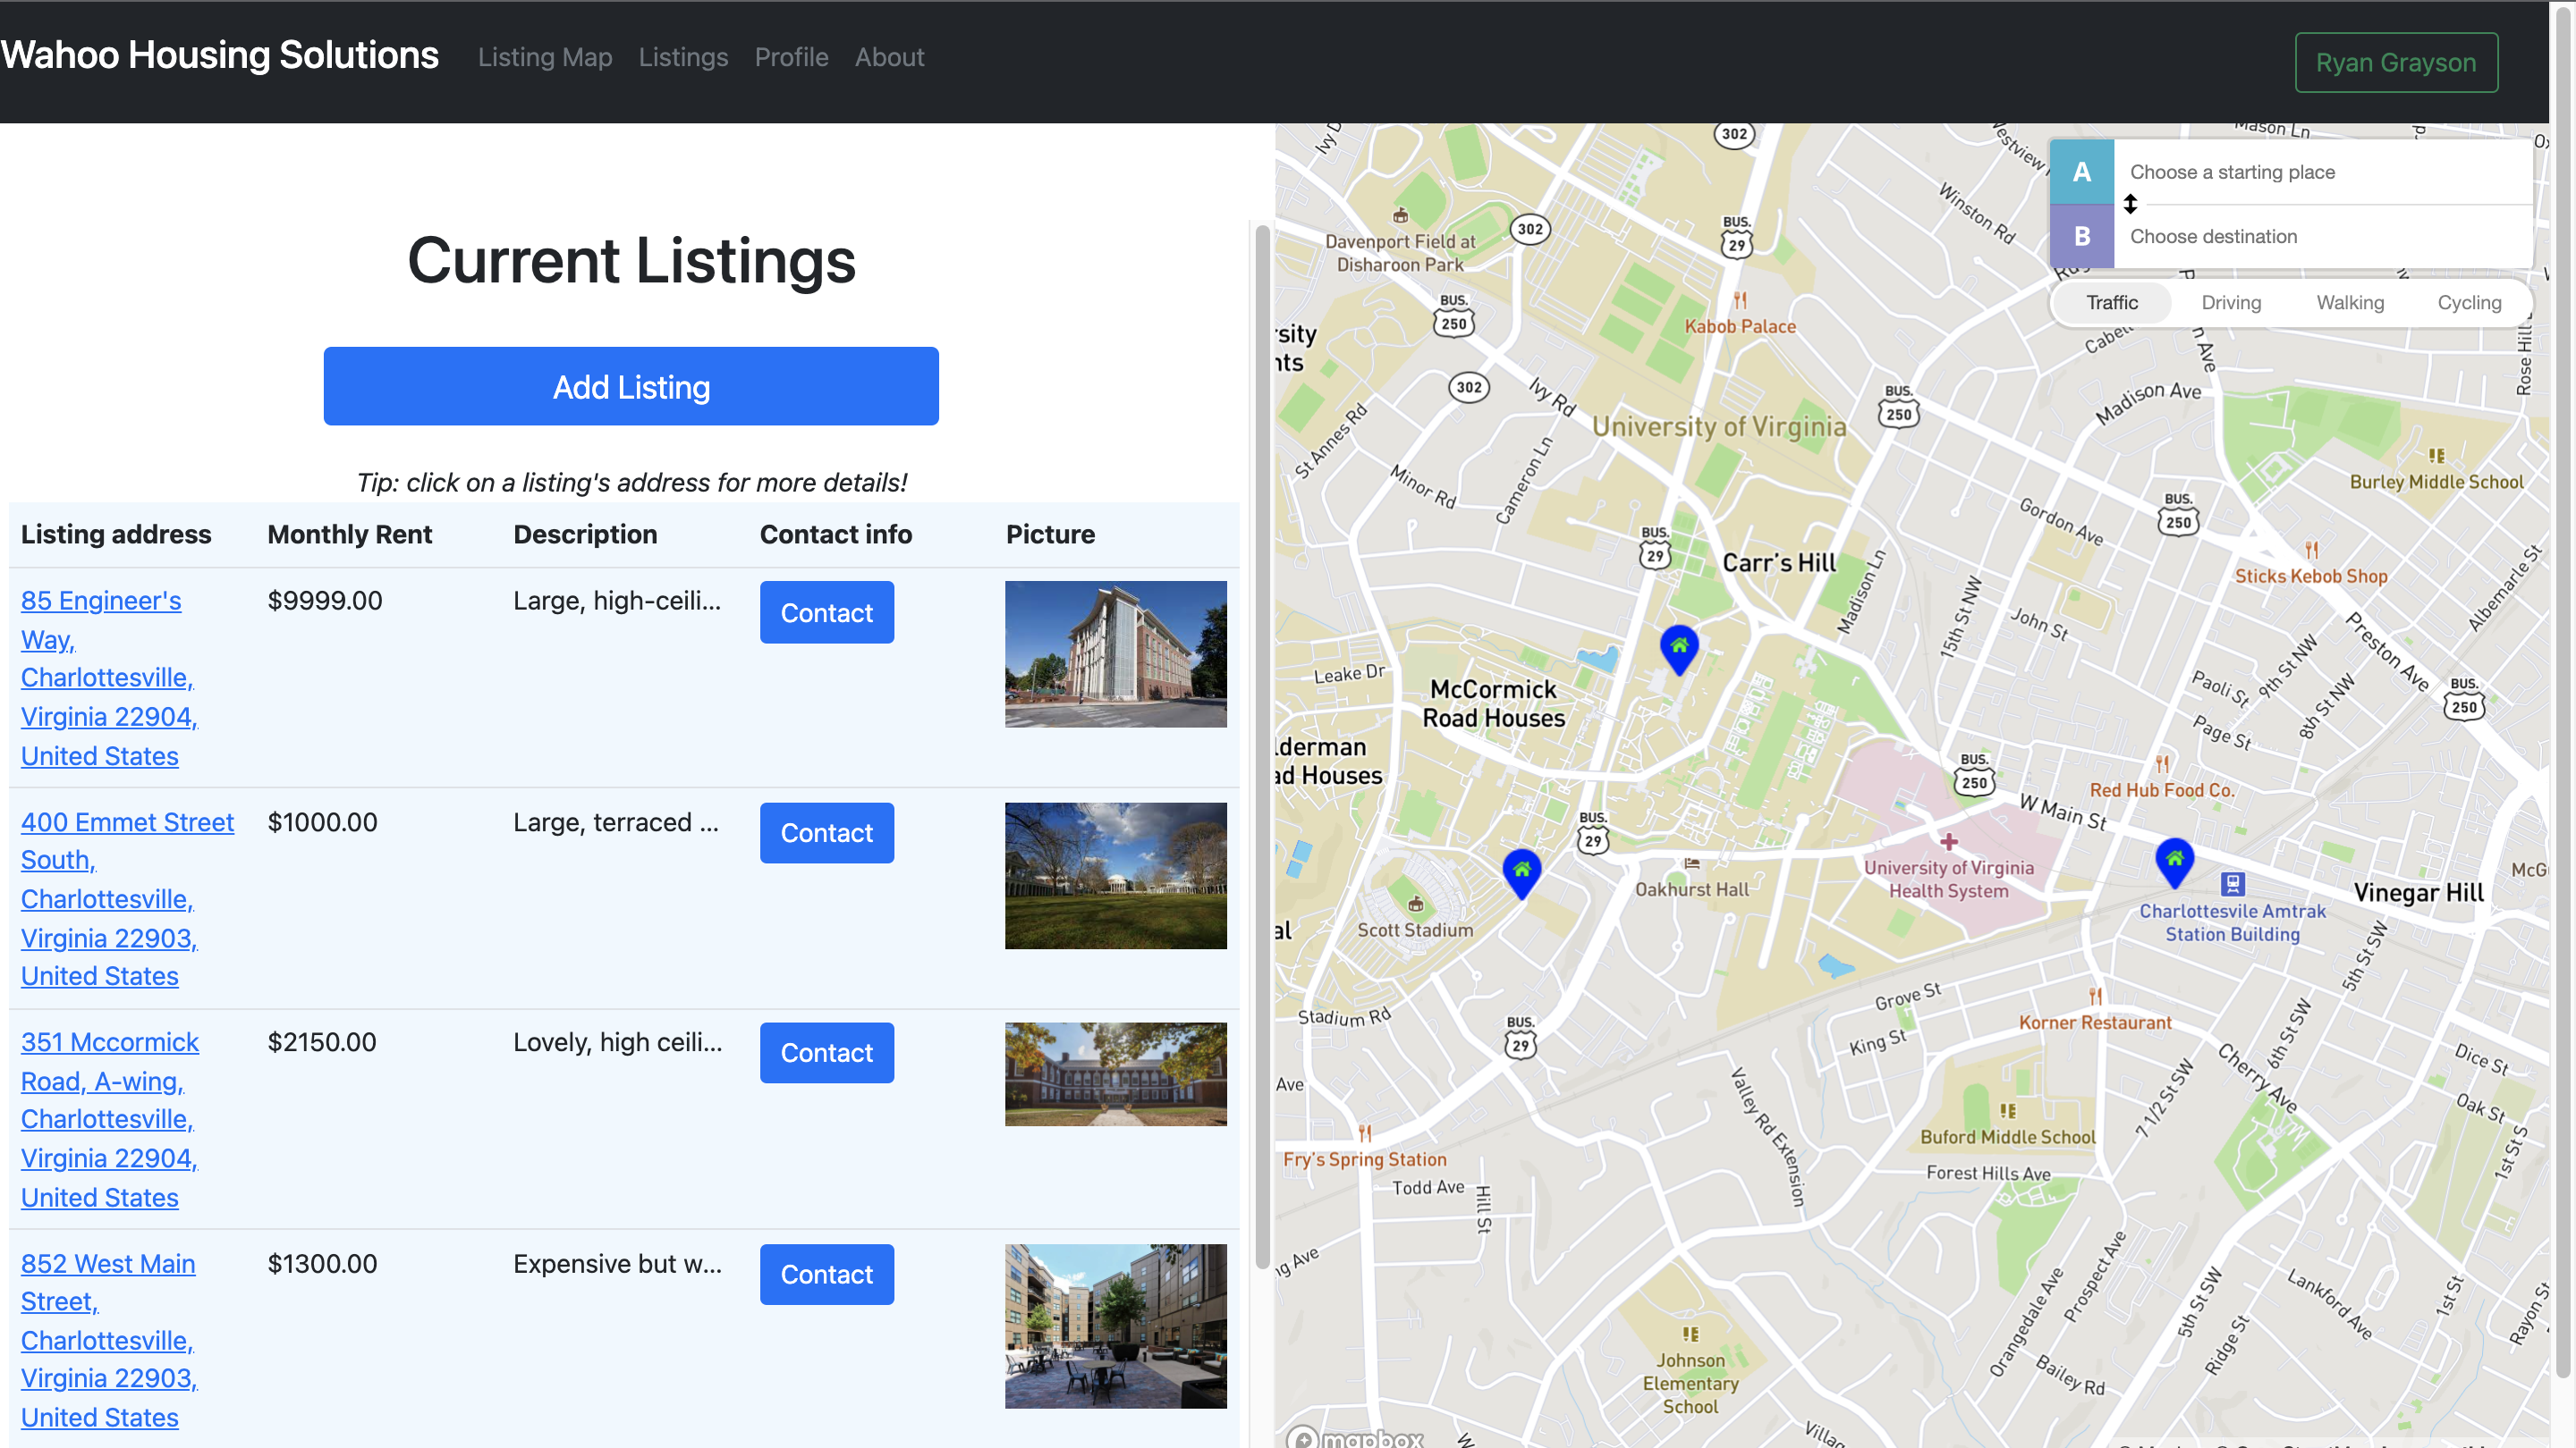Click the Ryan Grayson user button
The height and width of the screenshot is (1448, 2576).
[x=2396, y=63]
